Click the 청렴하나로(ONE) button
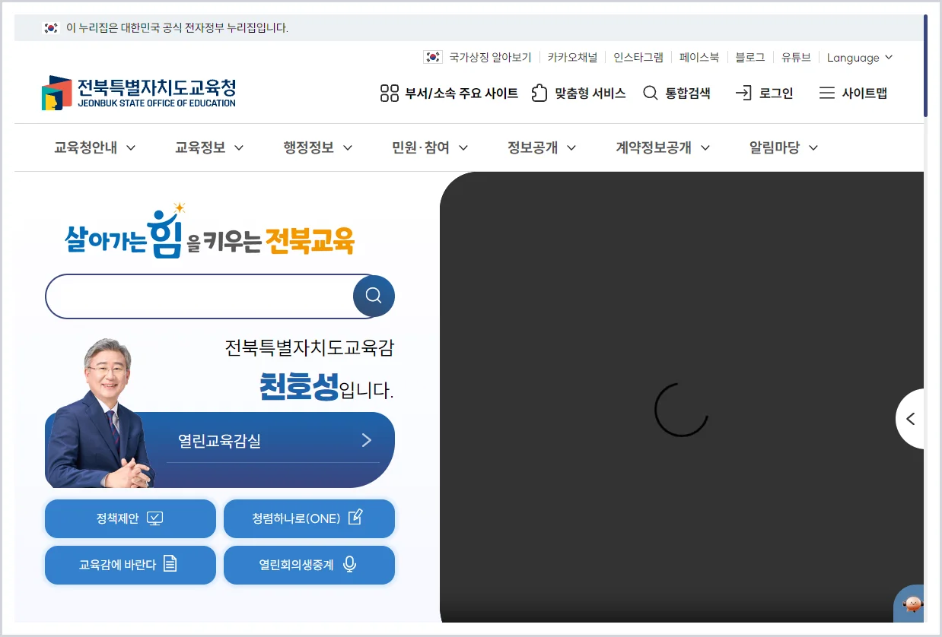 (309, 518)
